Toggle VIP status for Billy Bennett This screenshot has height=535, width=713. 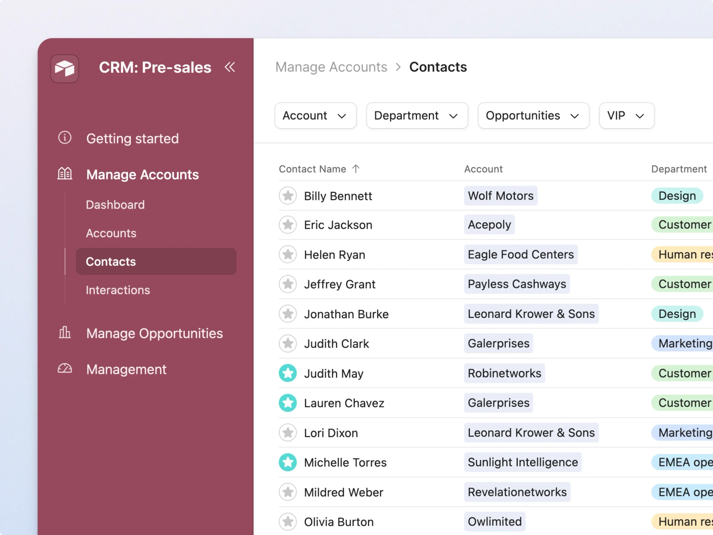288,196
